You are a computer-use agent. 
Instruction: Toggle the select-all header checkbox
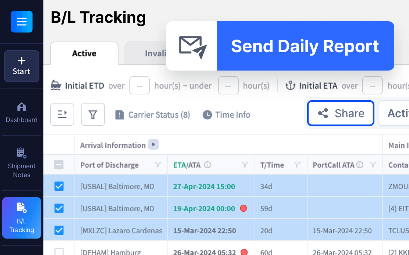point(59,165)
